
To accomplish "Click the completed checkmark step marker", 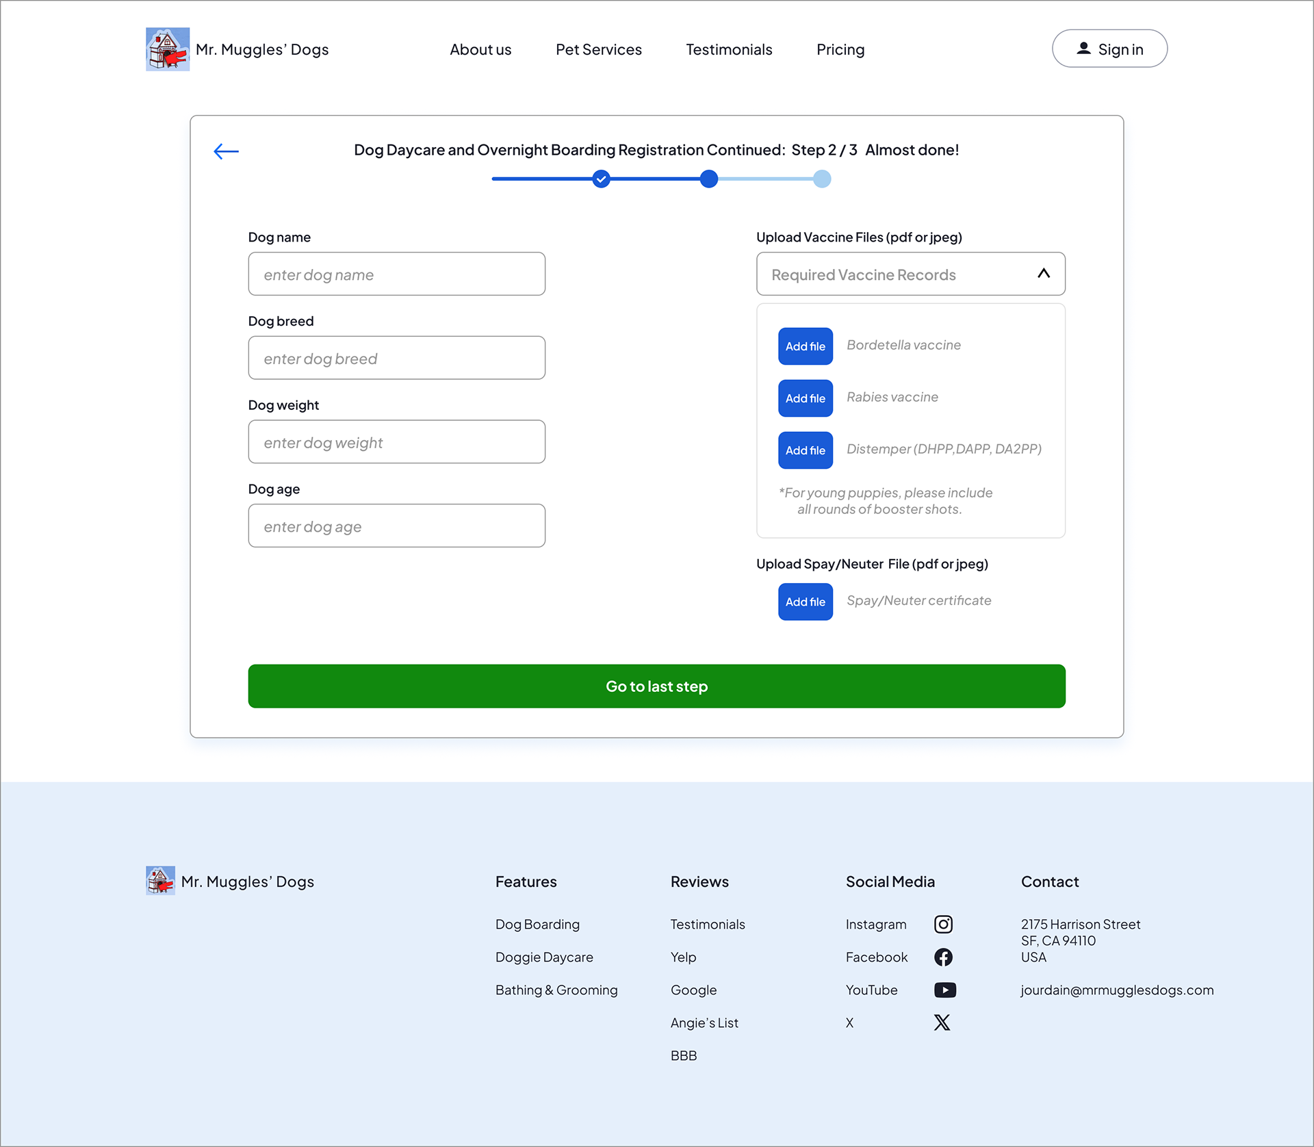I will pos(601,179).
